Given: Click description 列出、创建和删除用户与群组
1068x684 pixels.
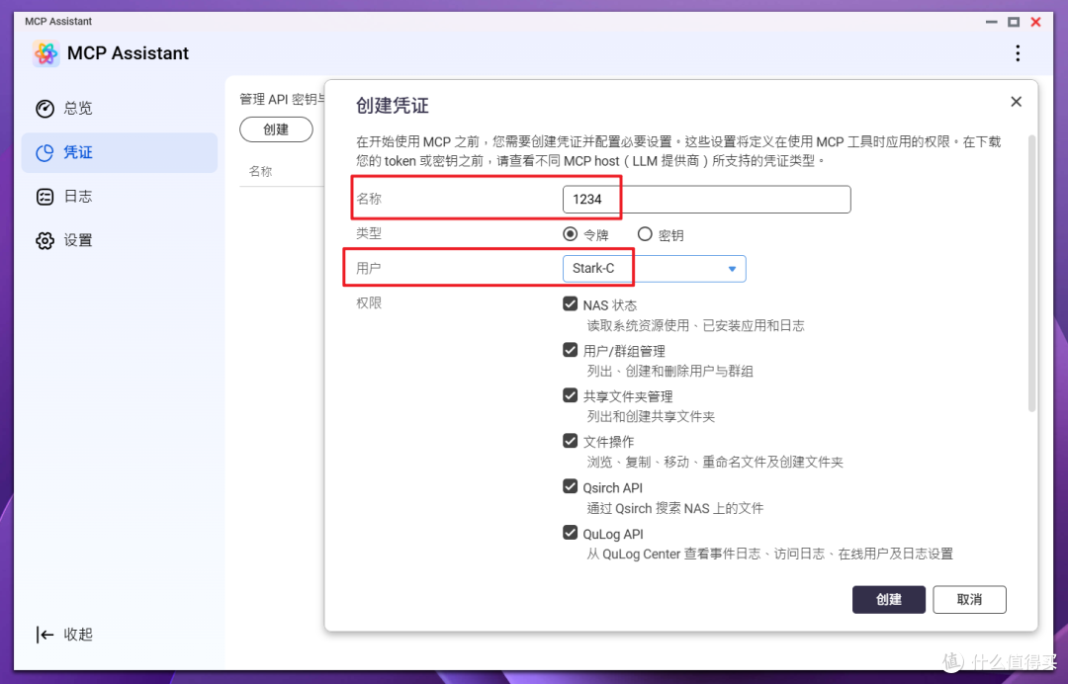Looking at the screenshot, I should (x=669, y=372).
